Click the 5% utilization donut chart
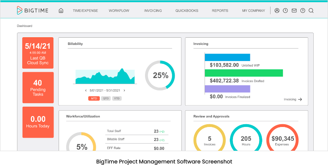The width and height of the screenshot is (328, 165). click(81, 141)
